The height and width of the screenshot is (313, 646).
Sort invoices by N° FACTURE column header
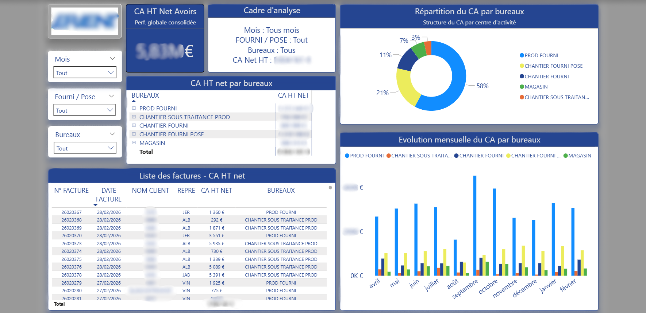point(71,191)
